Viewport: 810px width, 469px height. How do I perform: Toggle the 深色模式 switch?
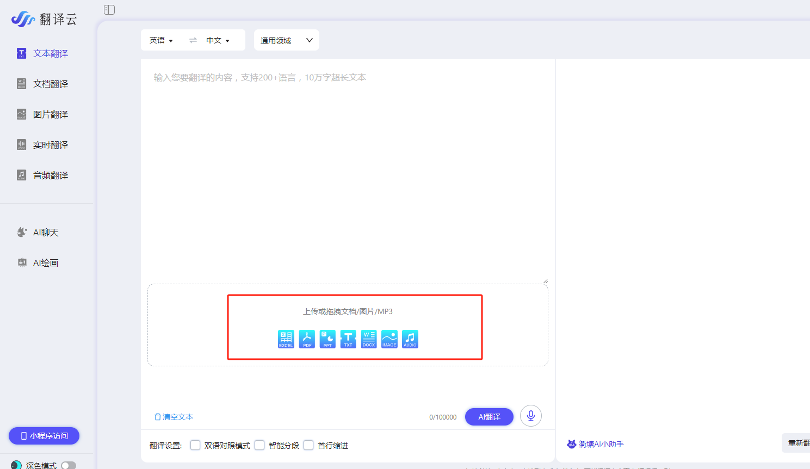[69, 465]
